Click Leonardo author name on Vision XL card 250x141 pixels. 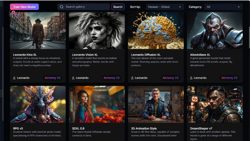[82, 78]
